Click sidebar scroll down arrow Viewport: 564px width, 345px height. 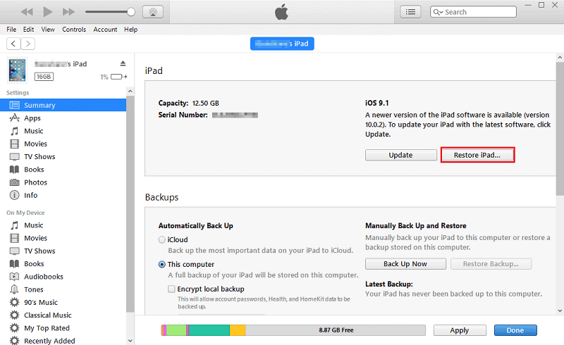(x=130, y=341)
